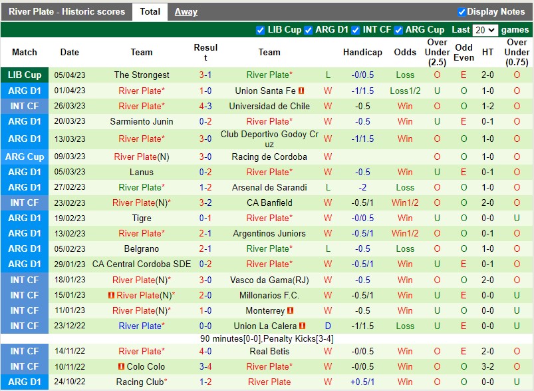Select the Total tab
The height and width of the screenshot is (391, 534).
(x=150, y=12)
